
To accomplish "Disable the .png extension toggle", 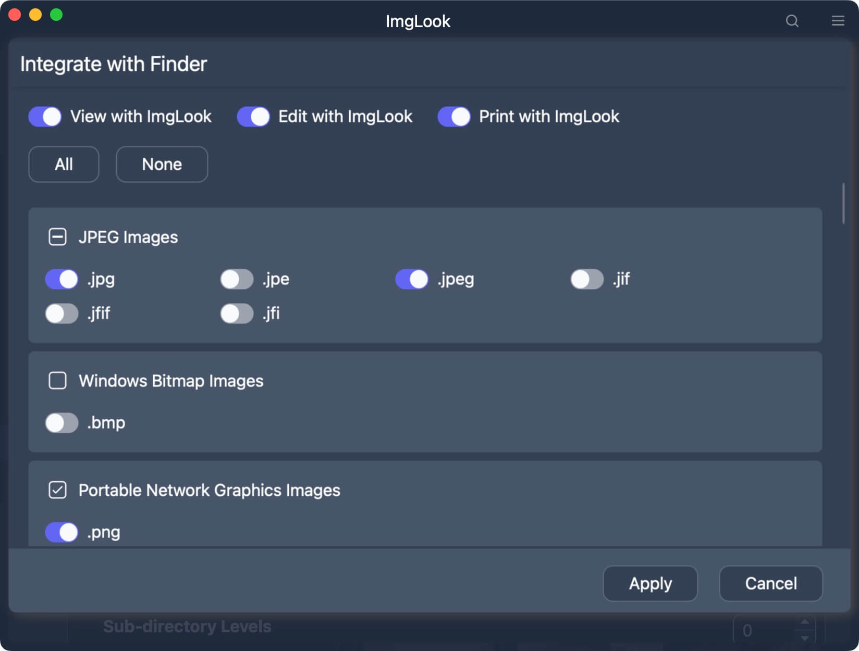I will pyautogui.click(x=61, y=532).
